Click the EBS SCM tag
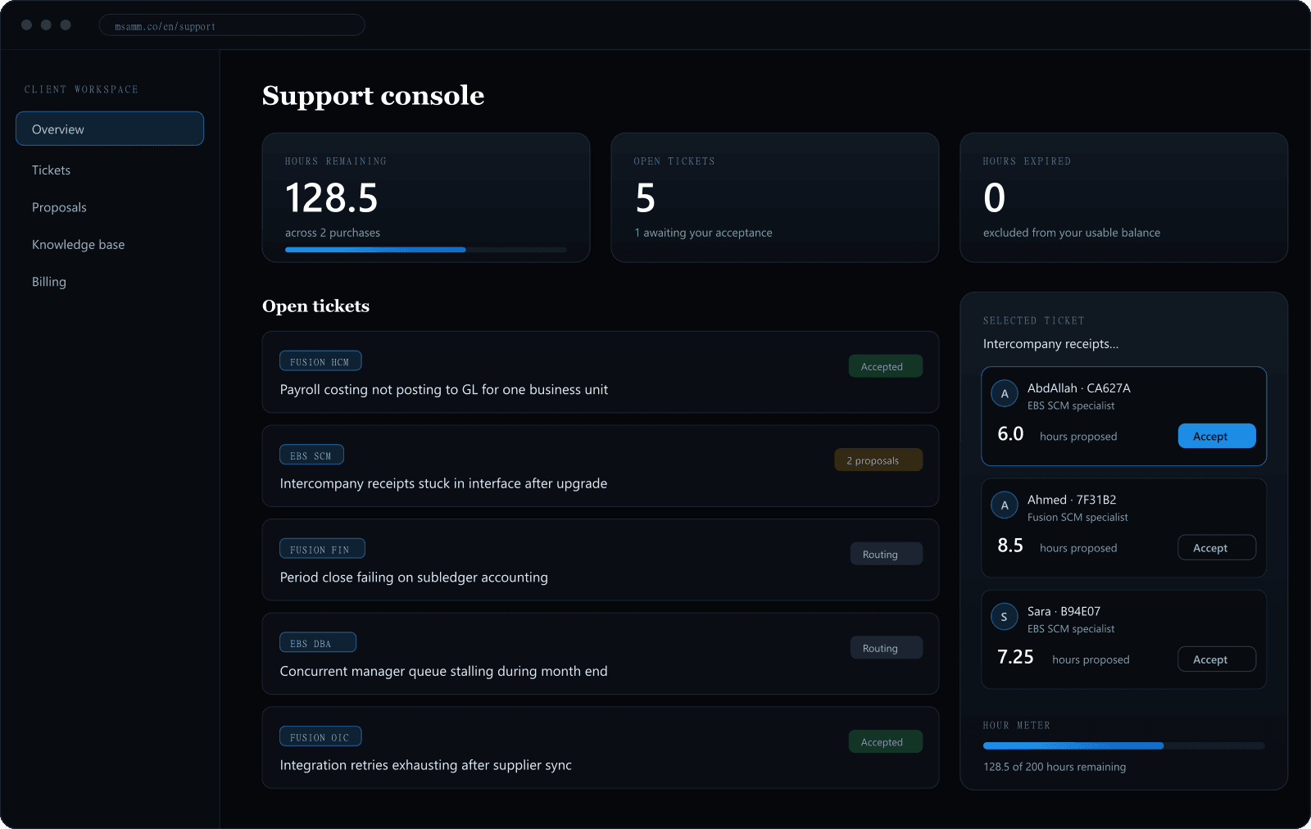Image resolution: width=1311 pixels, height=829 pixels. coord(311,455)
